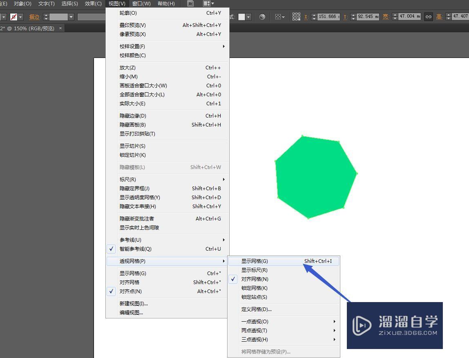Open the arrange documents layout icon
This screenshot has width=469, height=358.
(208, 4)
